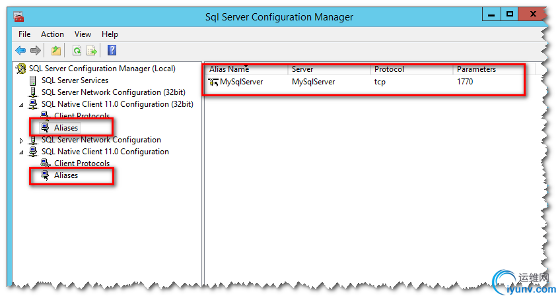Click the application icon in the title bar
The height and width of the screenshot is (300, 560).
click(x=18, y=16)
